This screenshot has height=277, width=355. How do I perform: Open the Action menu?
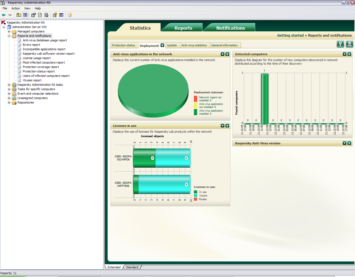click(x=16, y=8)
